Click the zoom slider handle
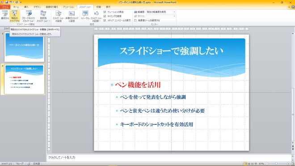Viewport: 295px width, 166px height. (276, 164)
